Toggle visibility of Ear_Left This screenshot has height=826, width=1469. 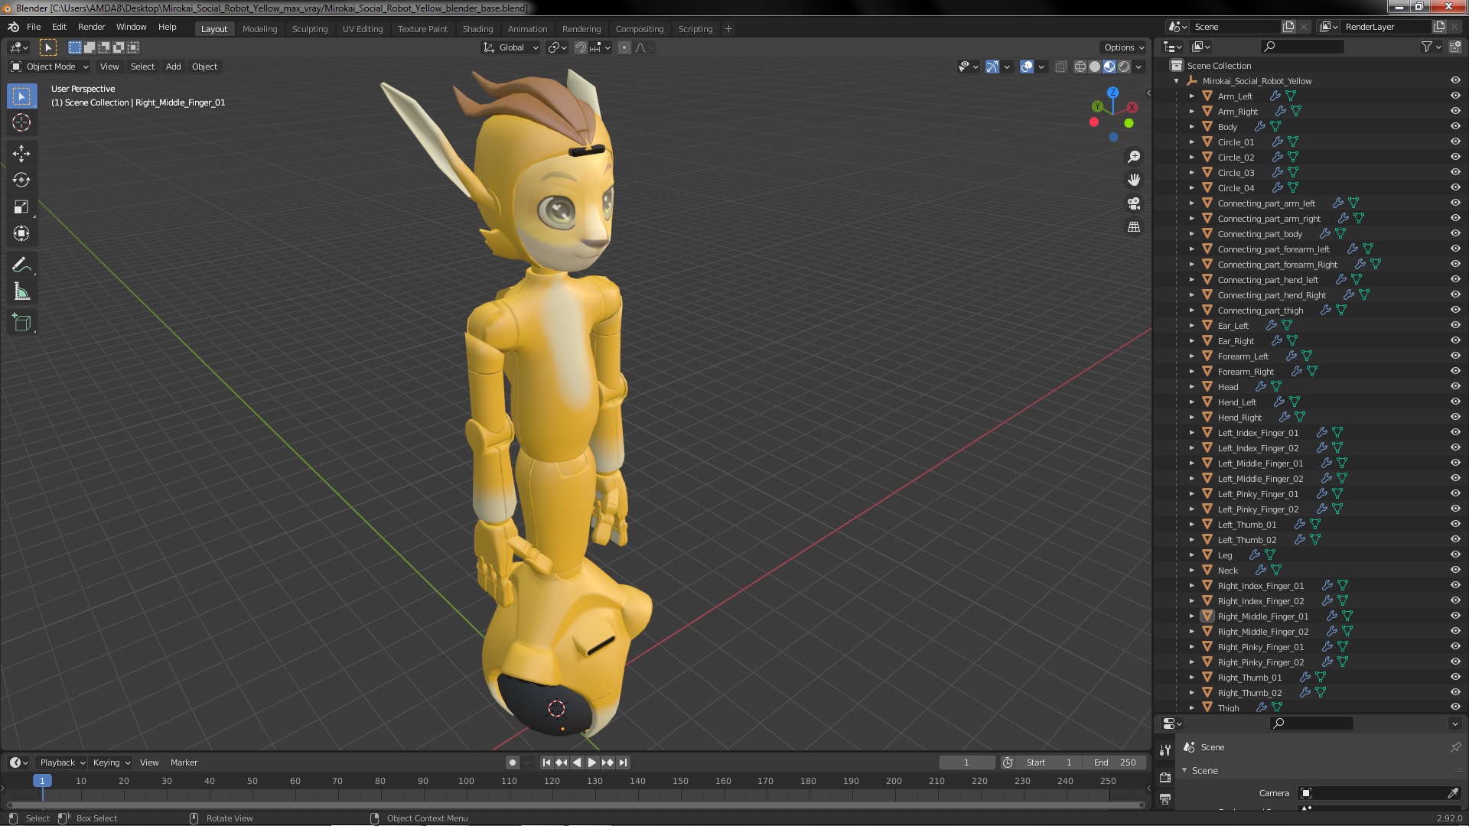(x=1455, y=325)
